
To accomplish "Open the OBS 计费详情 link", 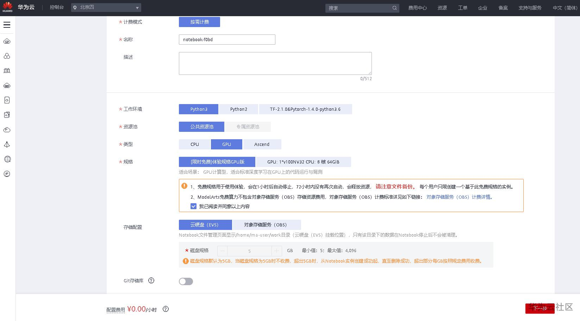I will click(459, 197).
